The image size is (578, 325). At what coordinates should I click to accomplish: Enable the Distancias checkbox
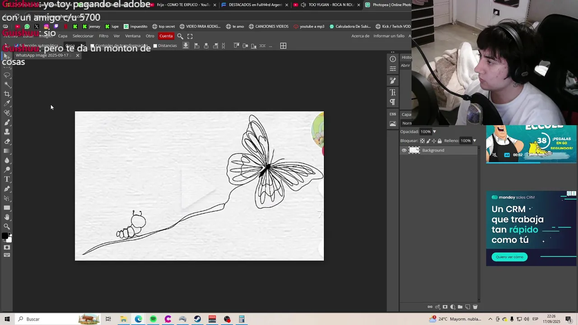[x=155, y=46]
